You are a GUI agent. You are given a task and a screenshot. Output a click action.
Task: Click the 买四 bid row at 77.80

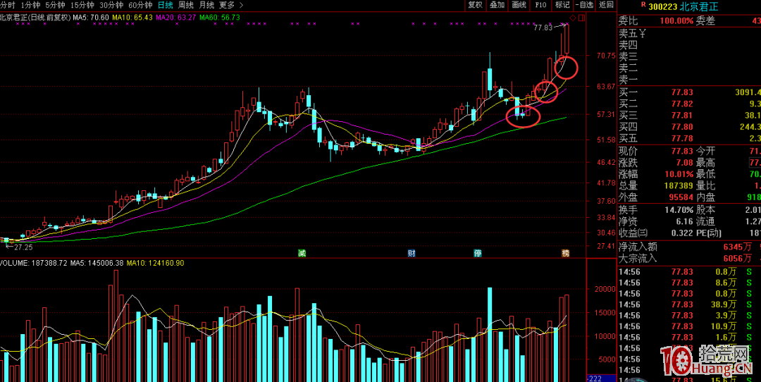tap(690, 127)
